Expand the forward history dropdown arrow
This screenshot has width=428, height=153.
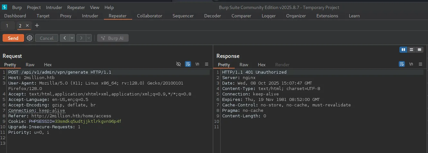(89, 38)
